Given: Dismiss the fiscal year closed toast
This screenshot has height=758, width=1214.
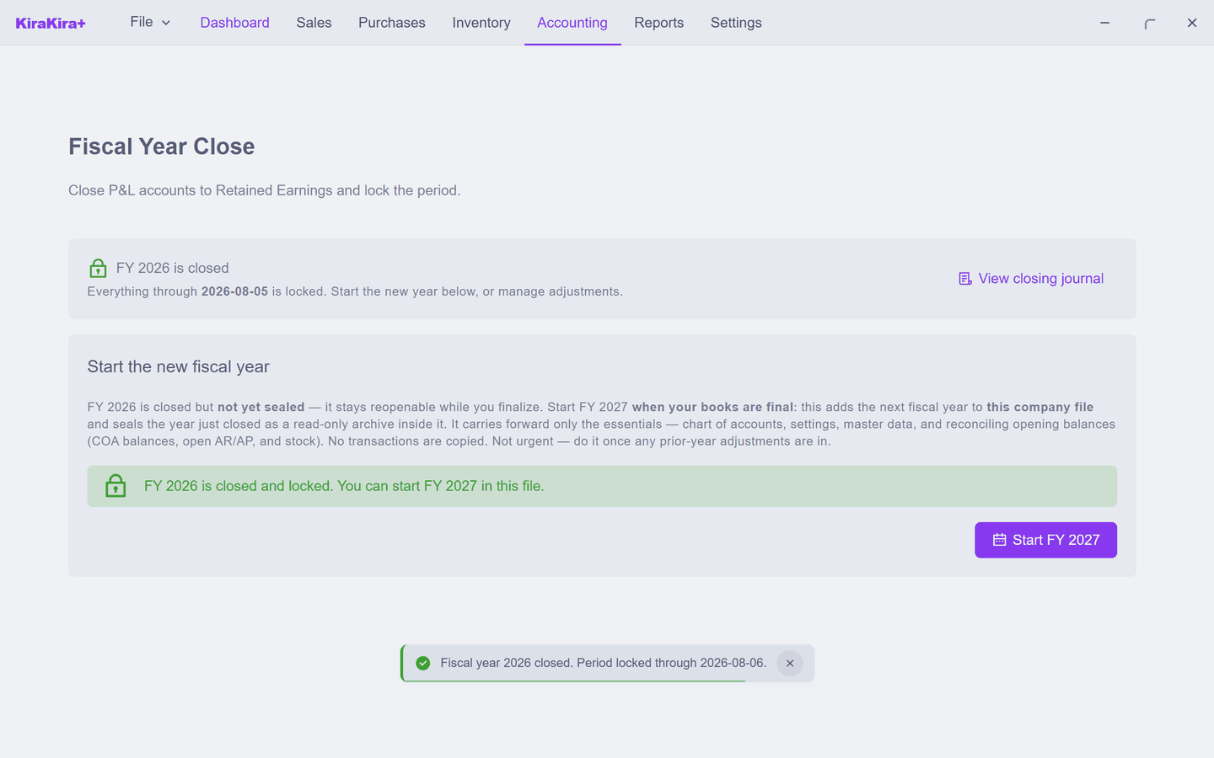Looking at the screenshot, I should (790, 663).
